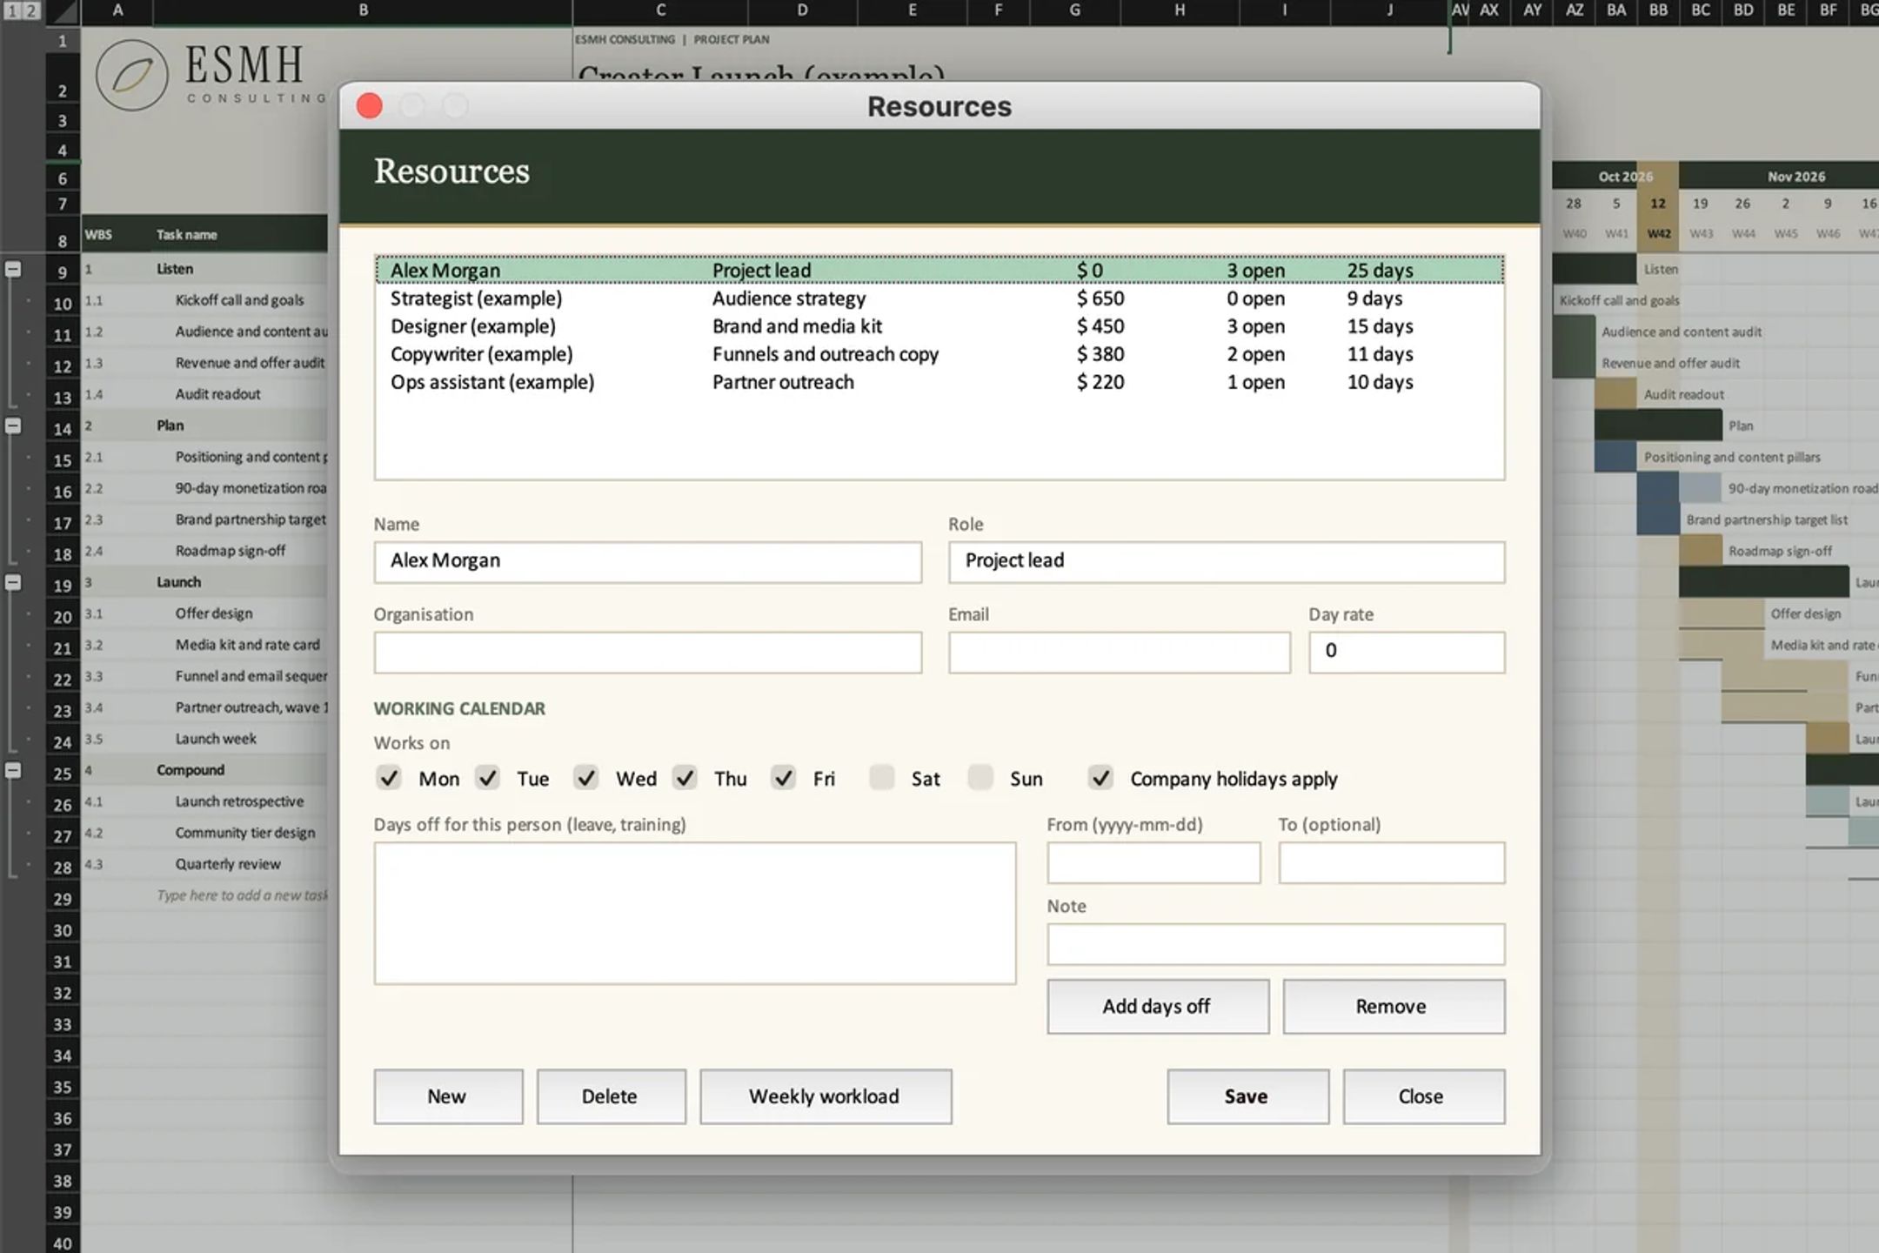Open the Weekly workload view
Viewport: 1879px width, 1253px height.
click(826, 1096)
